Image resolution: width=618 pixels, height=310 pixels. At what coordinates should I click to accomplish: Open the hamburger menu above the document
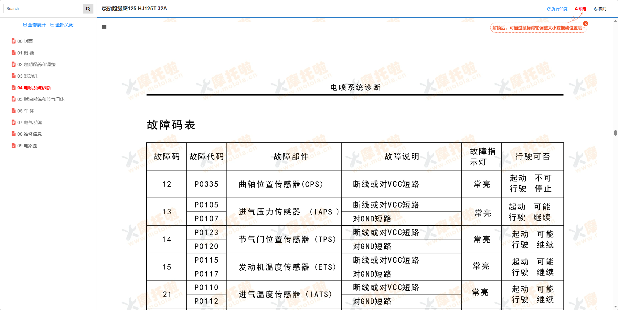104,27
